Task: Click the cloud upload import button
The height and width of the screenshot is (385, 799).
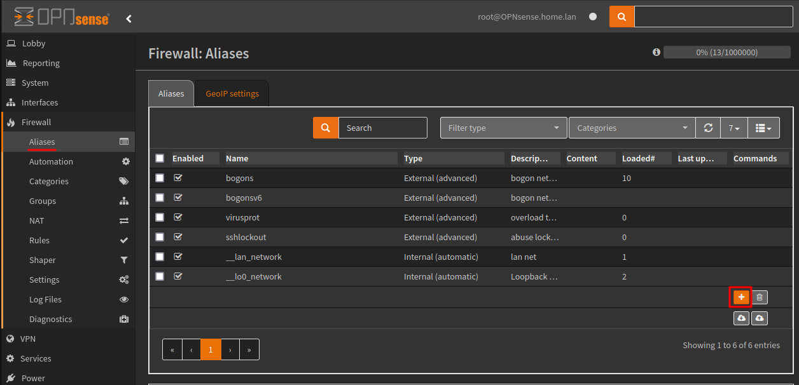Action: (760, 318)
